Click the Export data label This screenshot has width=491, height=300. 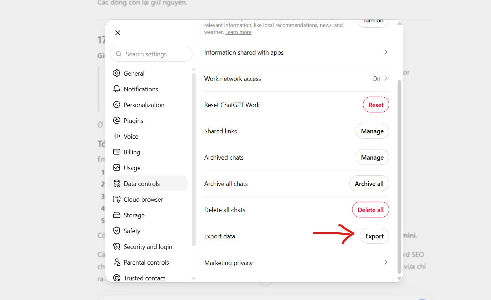coord(220,236)
